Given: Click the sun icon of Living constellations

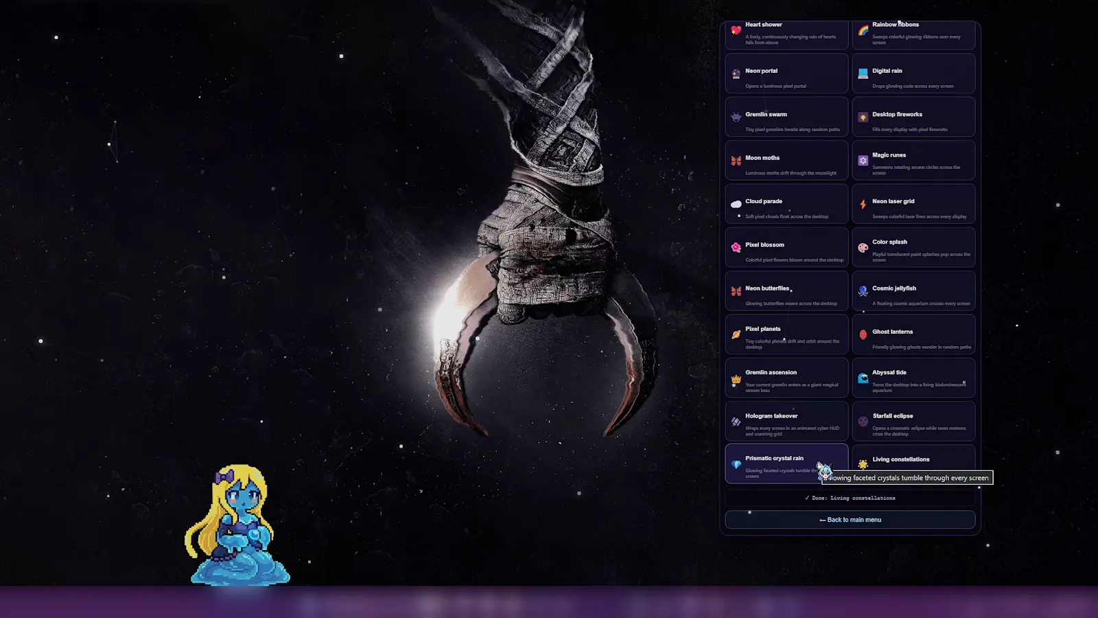Looking at the screenshot, I should [863, 465].
